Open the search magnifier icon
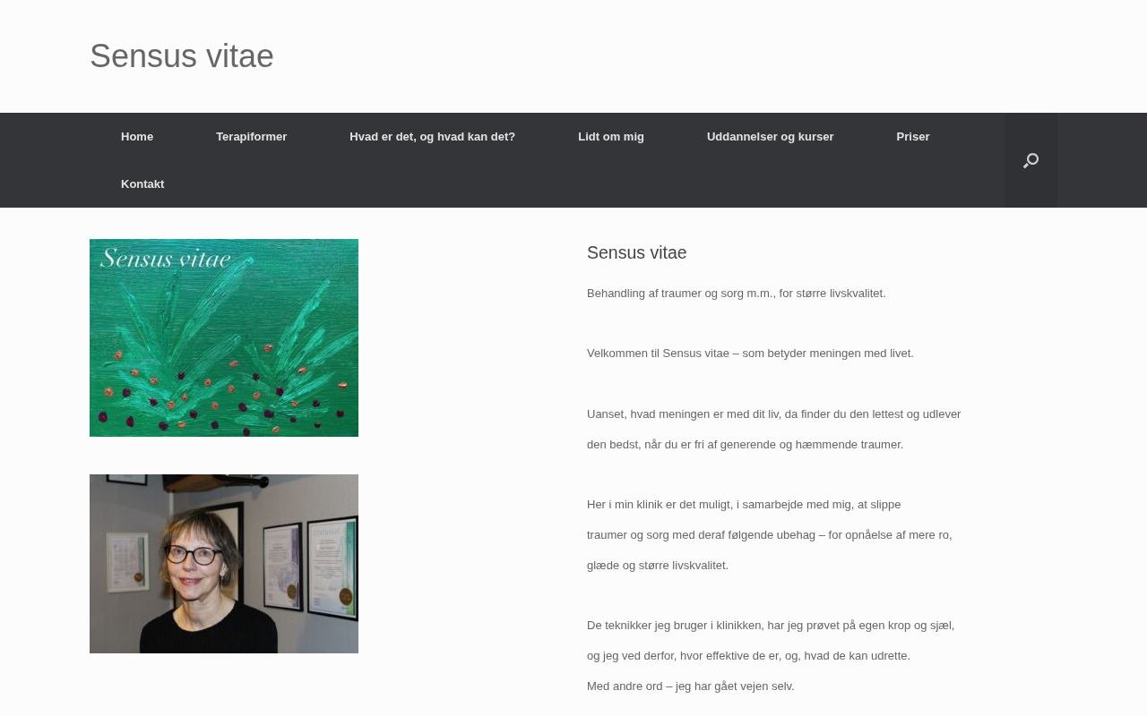 click(x=1031, y=160)
